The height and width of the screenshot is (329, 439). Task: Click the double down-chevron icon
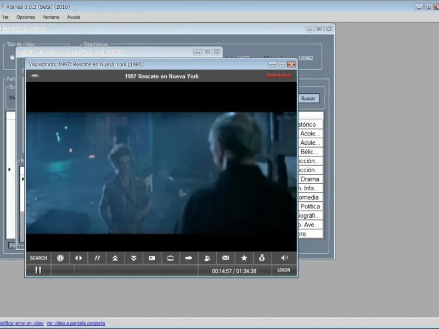point(133,258)
